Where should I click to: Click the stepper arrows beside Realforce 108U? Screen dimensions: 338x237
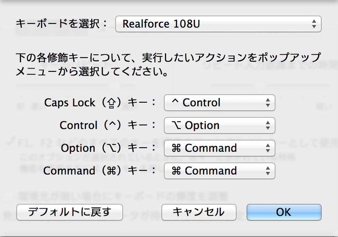tap(315, 24)
